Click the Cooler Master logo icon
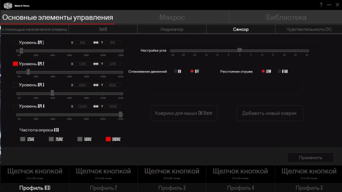This screenshot has height=192, width=342. 8,5
